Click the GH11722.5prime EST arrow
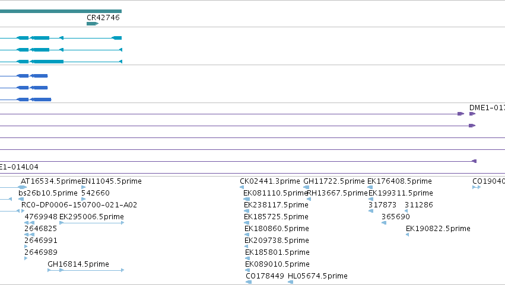The image size is (505, 285). click(x=306, y=187)
